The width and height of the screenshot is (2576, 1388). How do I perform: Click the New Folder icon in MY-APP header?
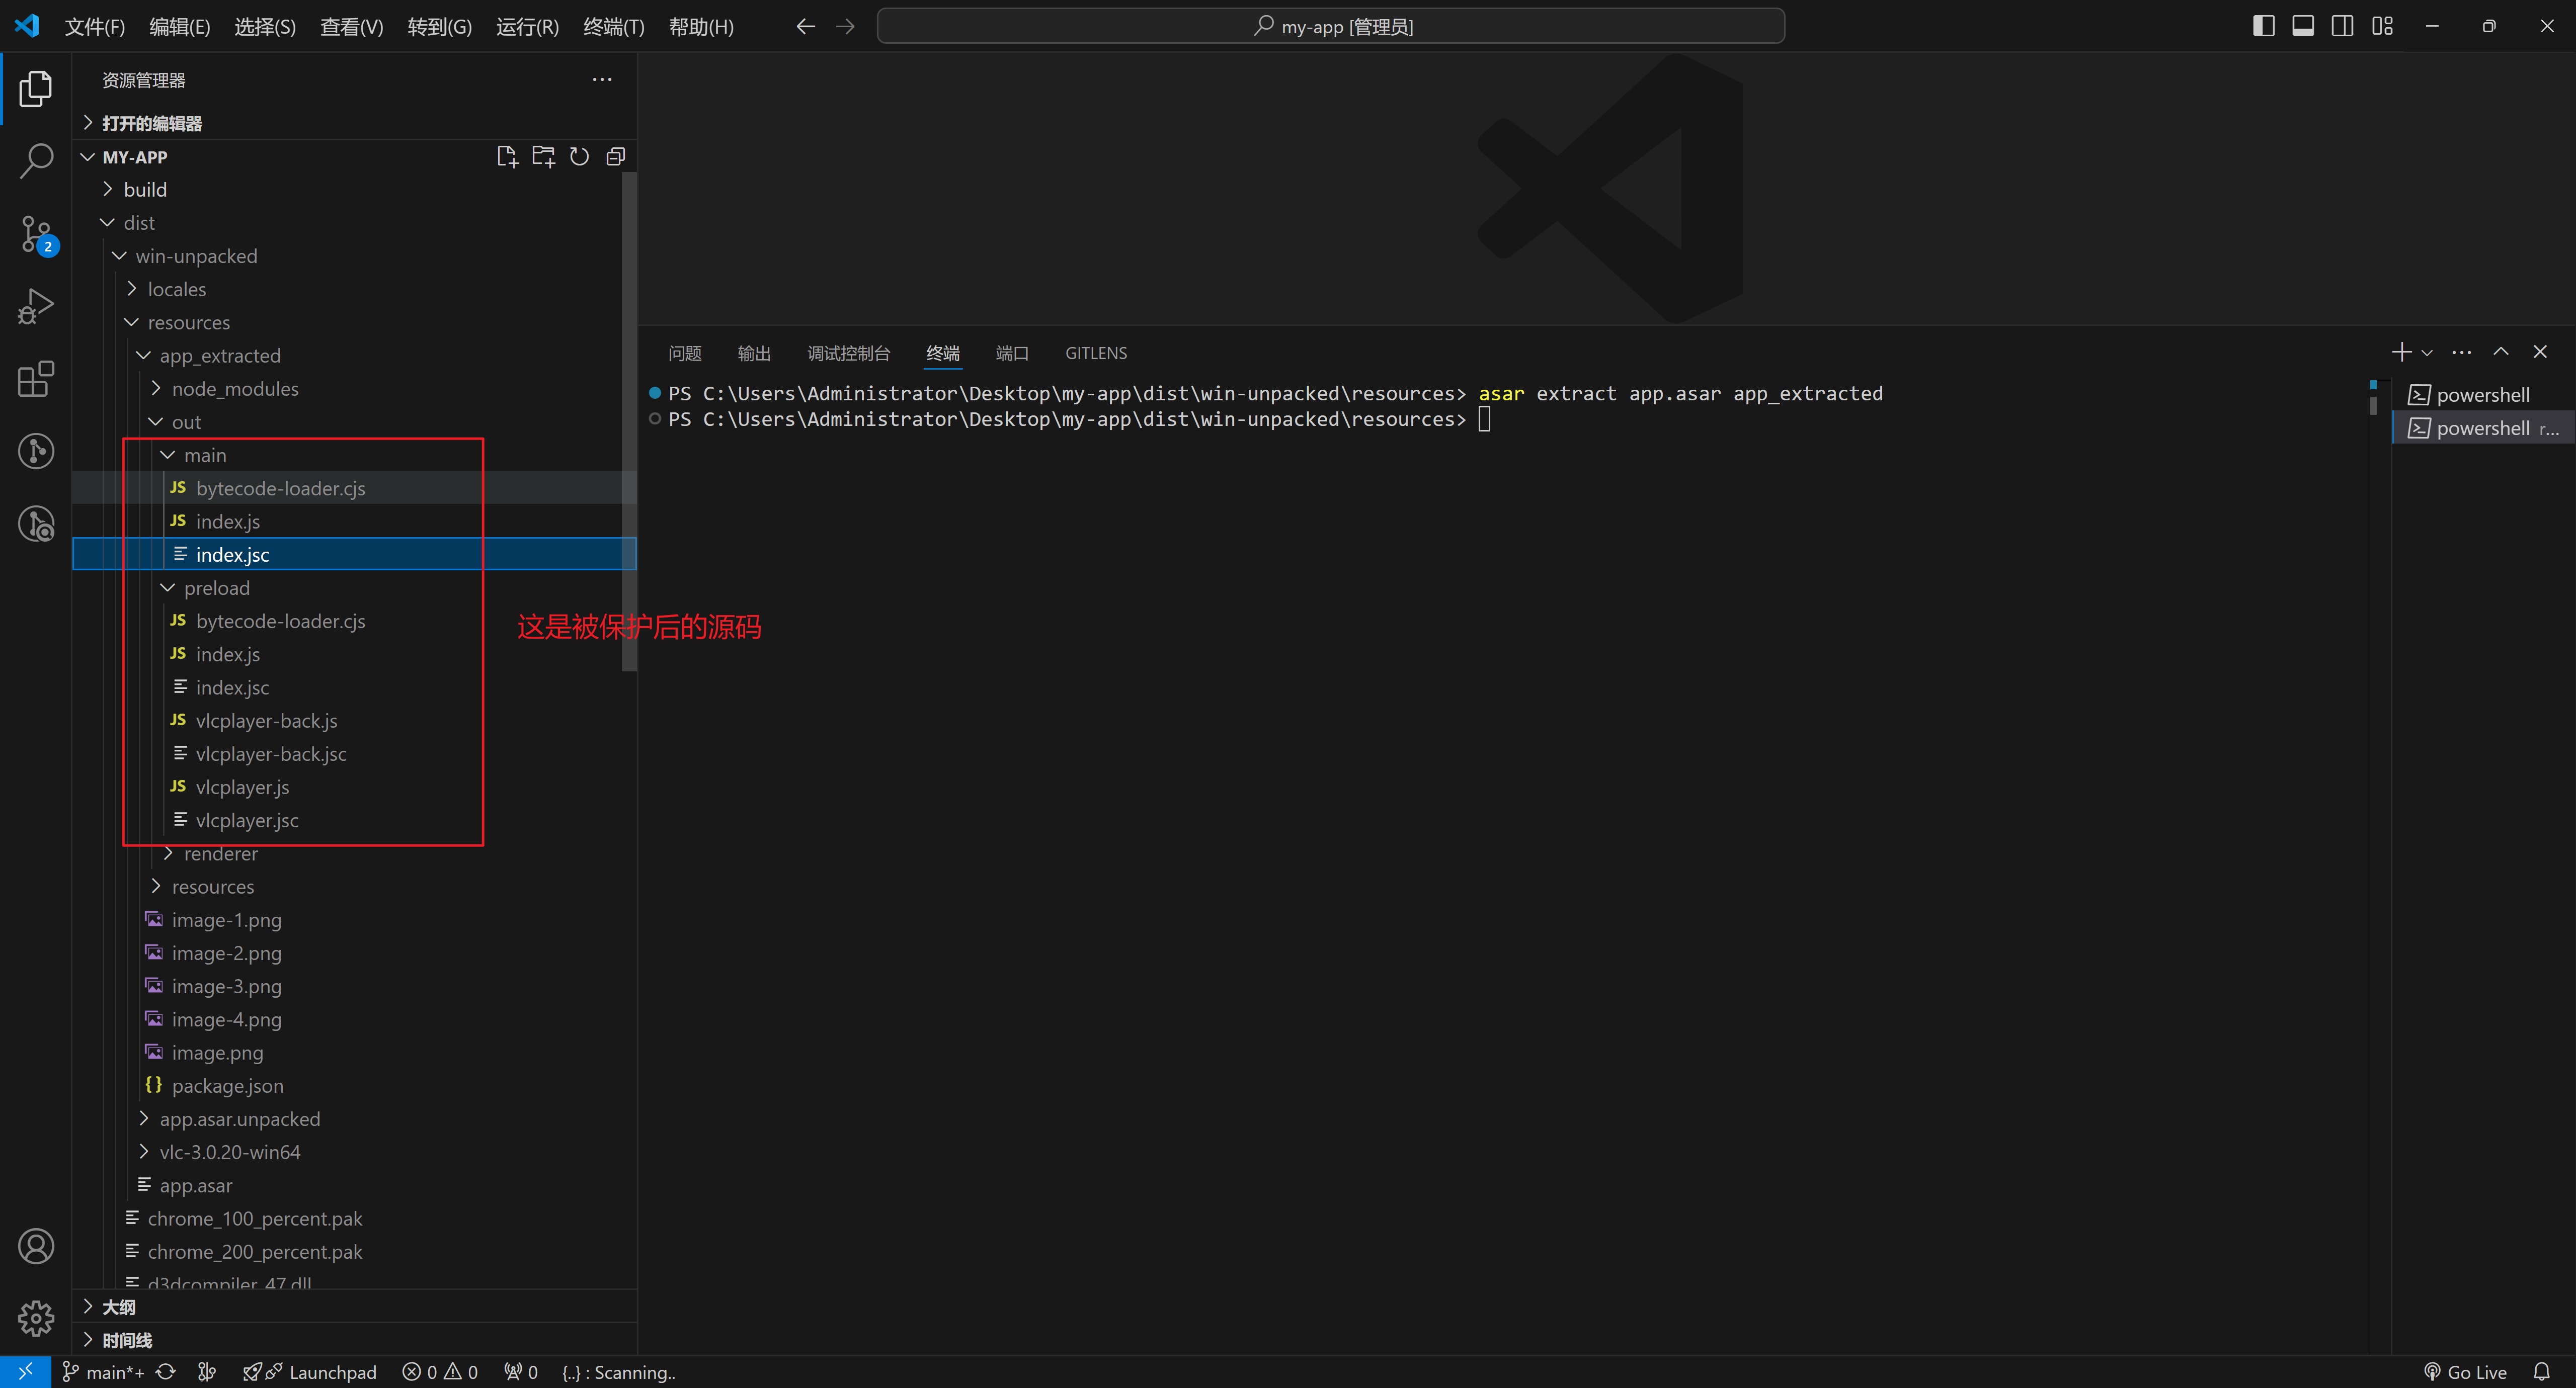pos(543,157)
